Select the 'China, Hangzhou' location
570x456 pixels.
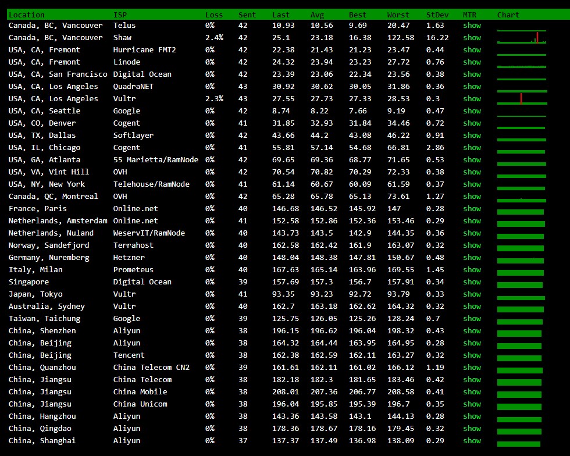coord(42,416)
